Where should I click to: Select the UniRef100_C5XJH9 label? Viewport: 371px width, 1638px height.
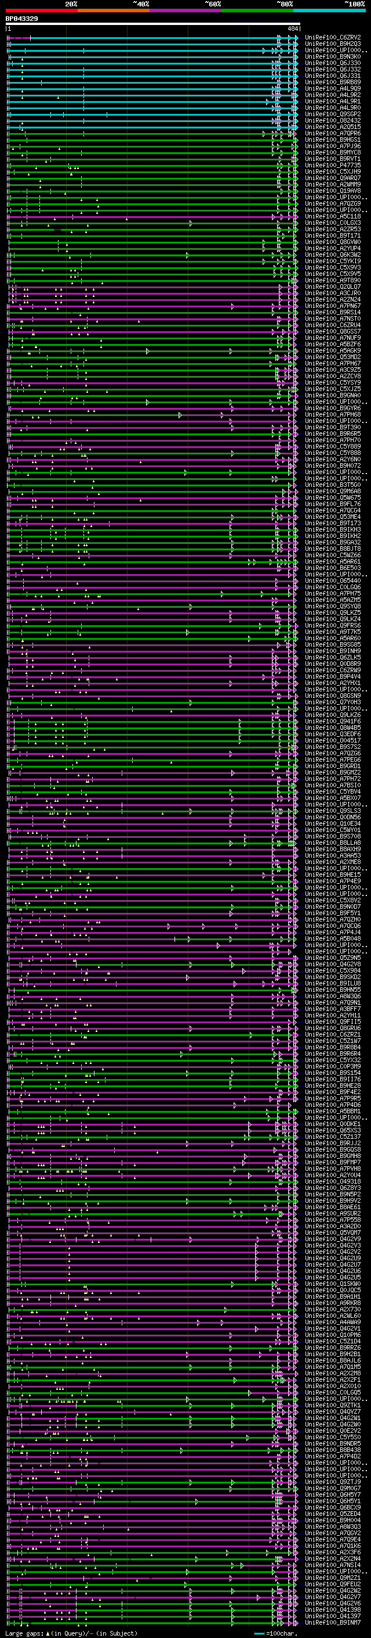point(333,171)
